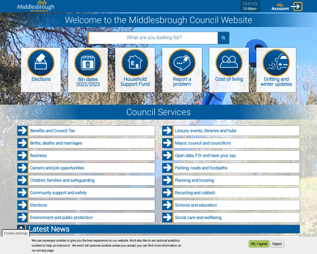Click arrow icon beside Planning and housing
The image size is (317, 254).
click(x=167, y=180)
